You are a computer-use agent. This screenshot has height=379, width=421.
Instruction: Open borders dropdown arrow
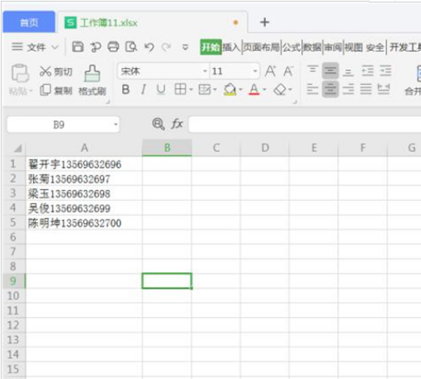[x=191, y=89]
